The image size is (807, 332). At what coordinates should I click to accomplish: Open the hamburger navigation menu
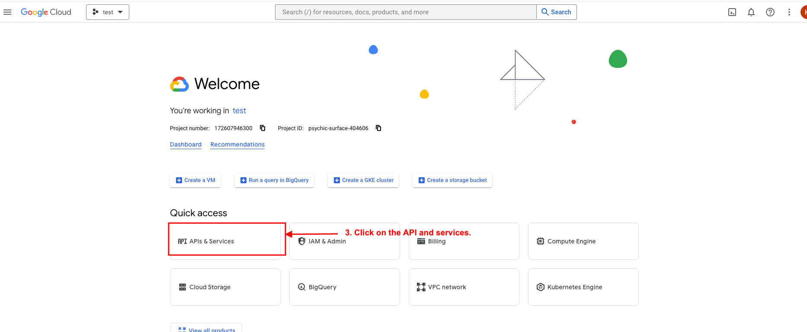coord(7,12)
